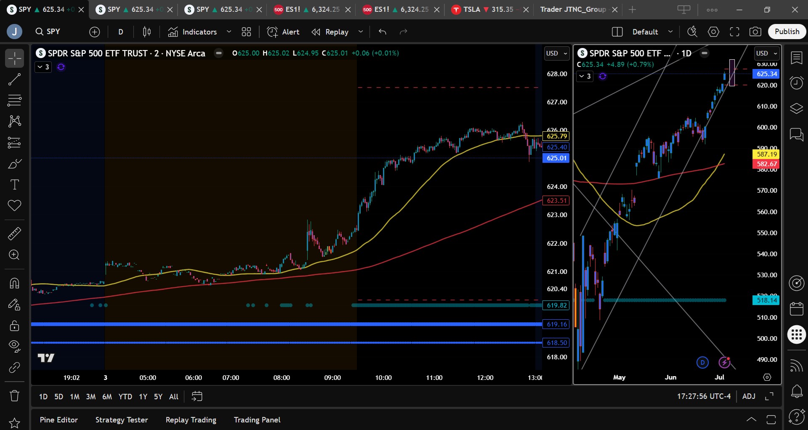Open the Replay Trading tab
Screen dimensions: 808x430
click(191, 420)
